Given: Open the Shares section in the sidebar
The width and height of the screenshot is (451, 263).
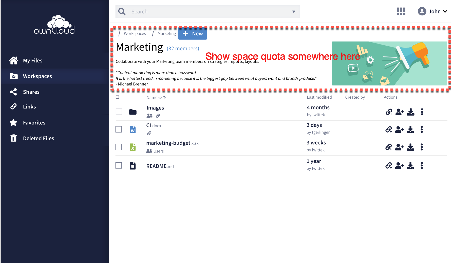Looking at the screenshot, I should (31, 92).
